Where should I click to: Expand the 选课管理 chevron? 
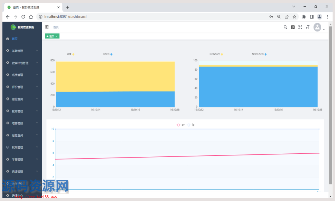(x=37, y=171)
